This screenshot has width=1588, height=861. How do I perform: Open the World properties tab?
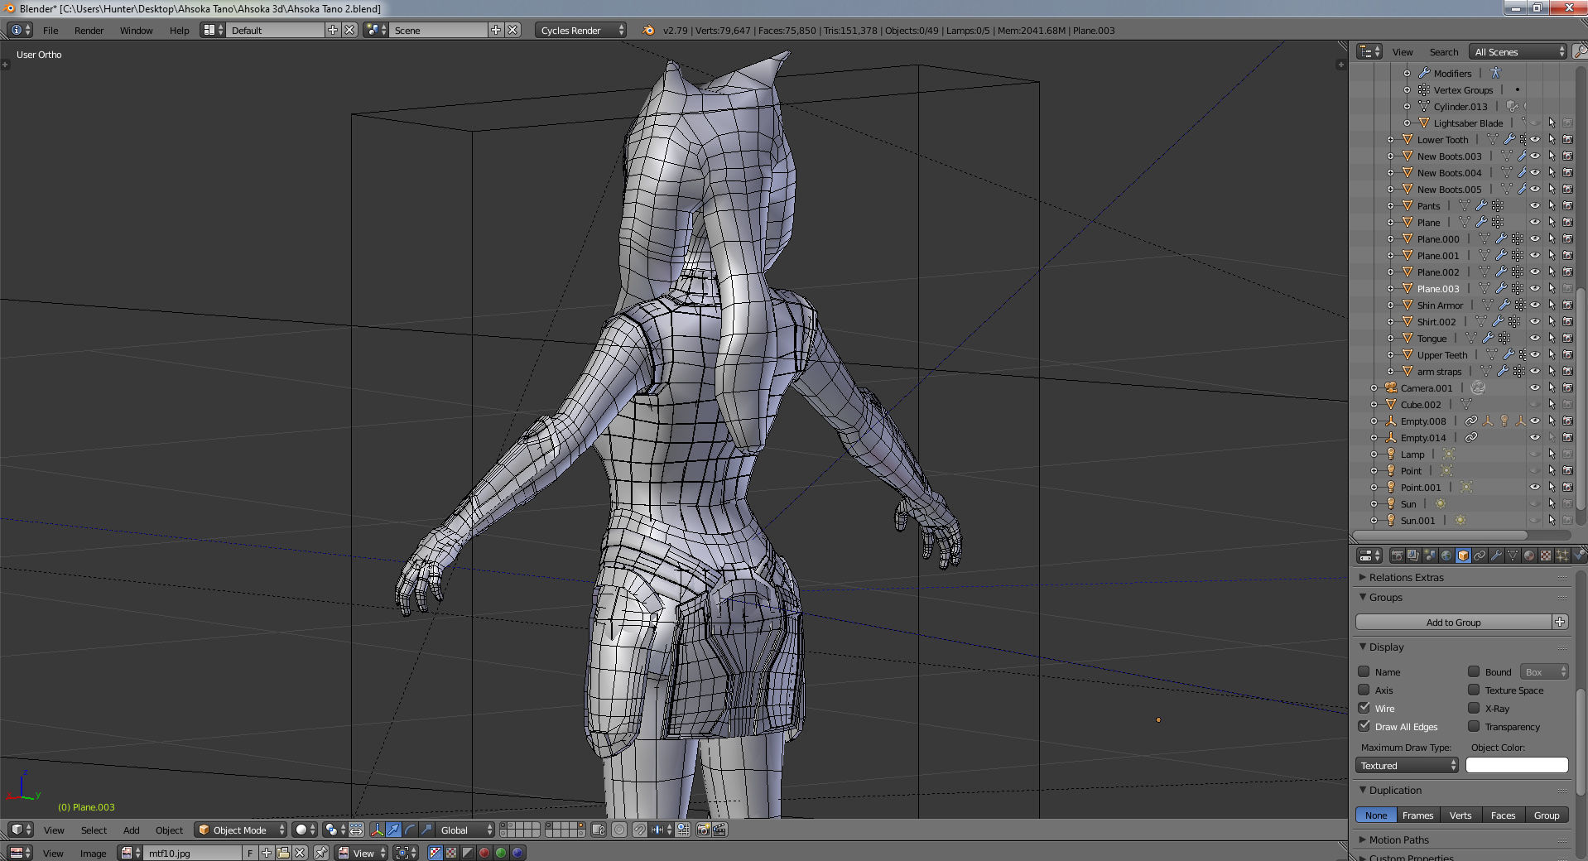click(x=1446, y=556)
